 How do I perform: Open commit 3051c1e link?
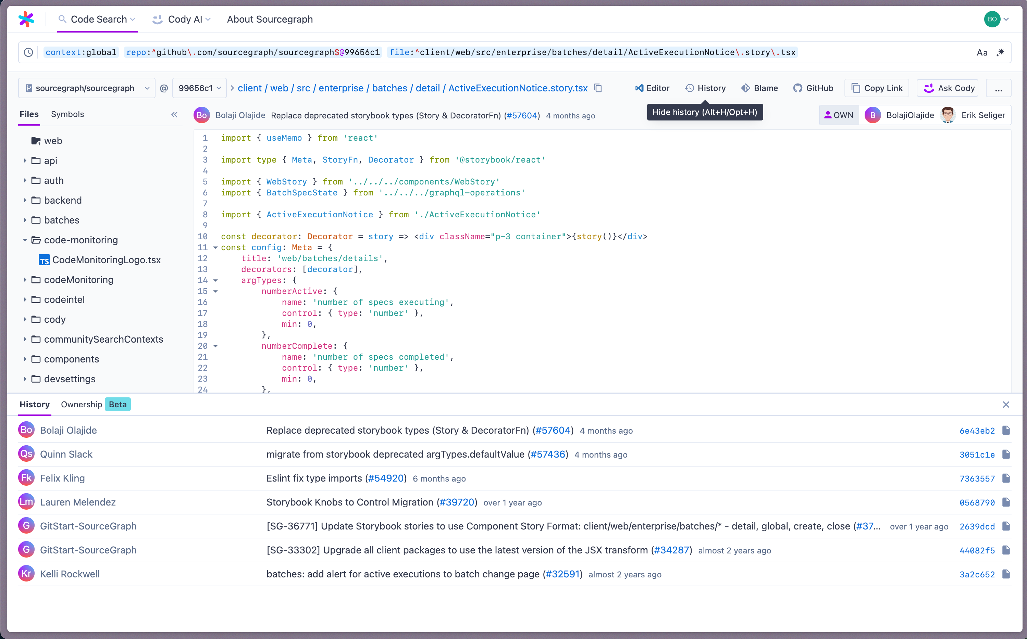coord(977,455)
